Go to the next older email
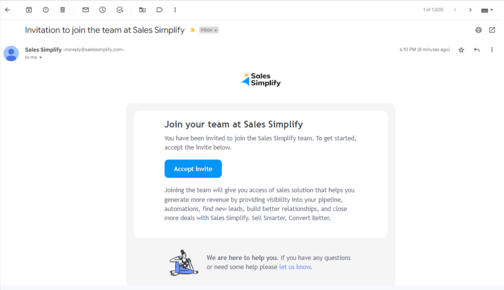 pos(470,10)
